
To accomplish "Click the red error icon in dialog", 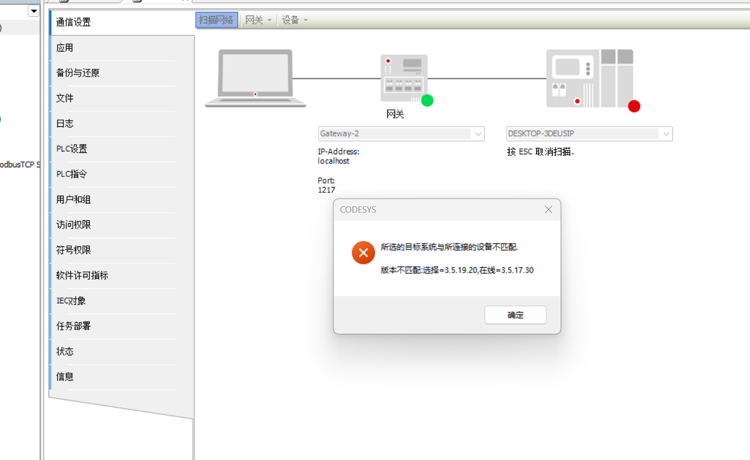I will point(363,253).
